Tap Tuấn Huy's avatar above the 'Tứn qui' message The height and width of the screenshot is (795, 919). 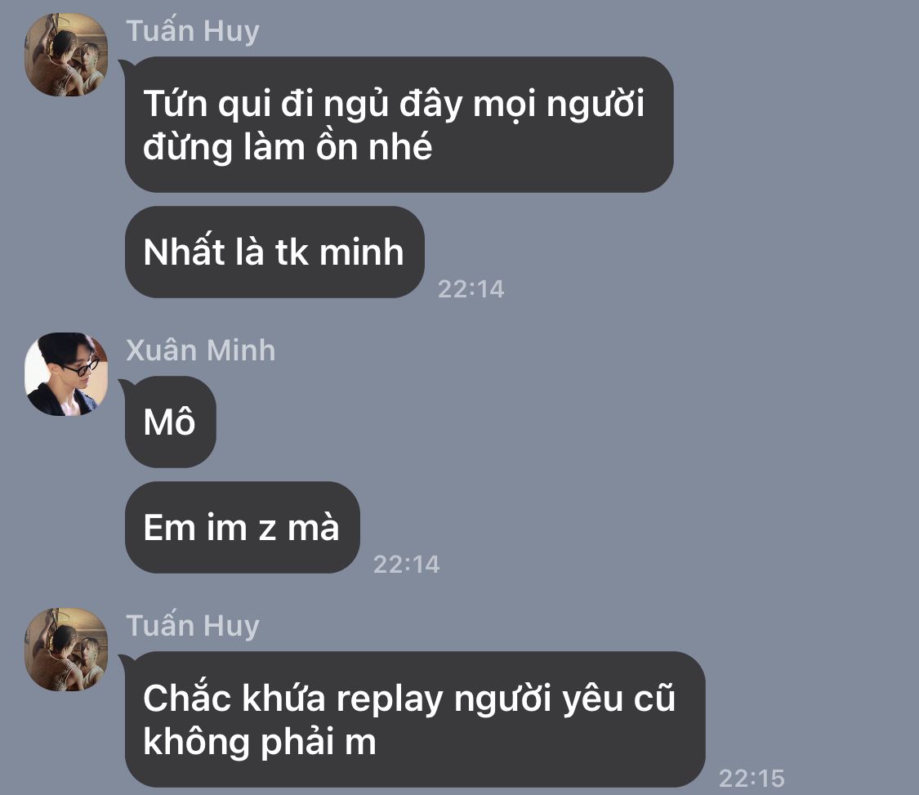[66, 55]
